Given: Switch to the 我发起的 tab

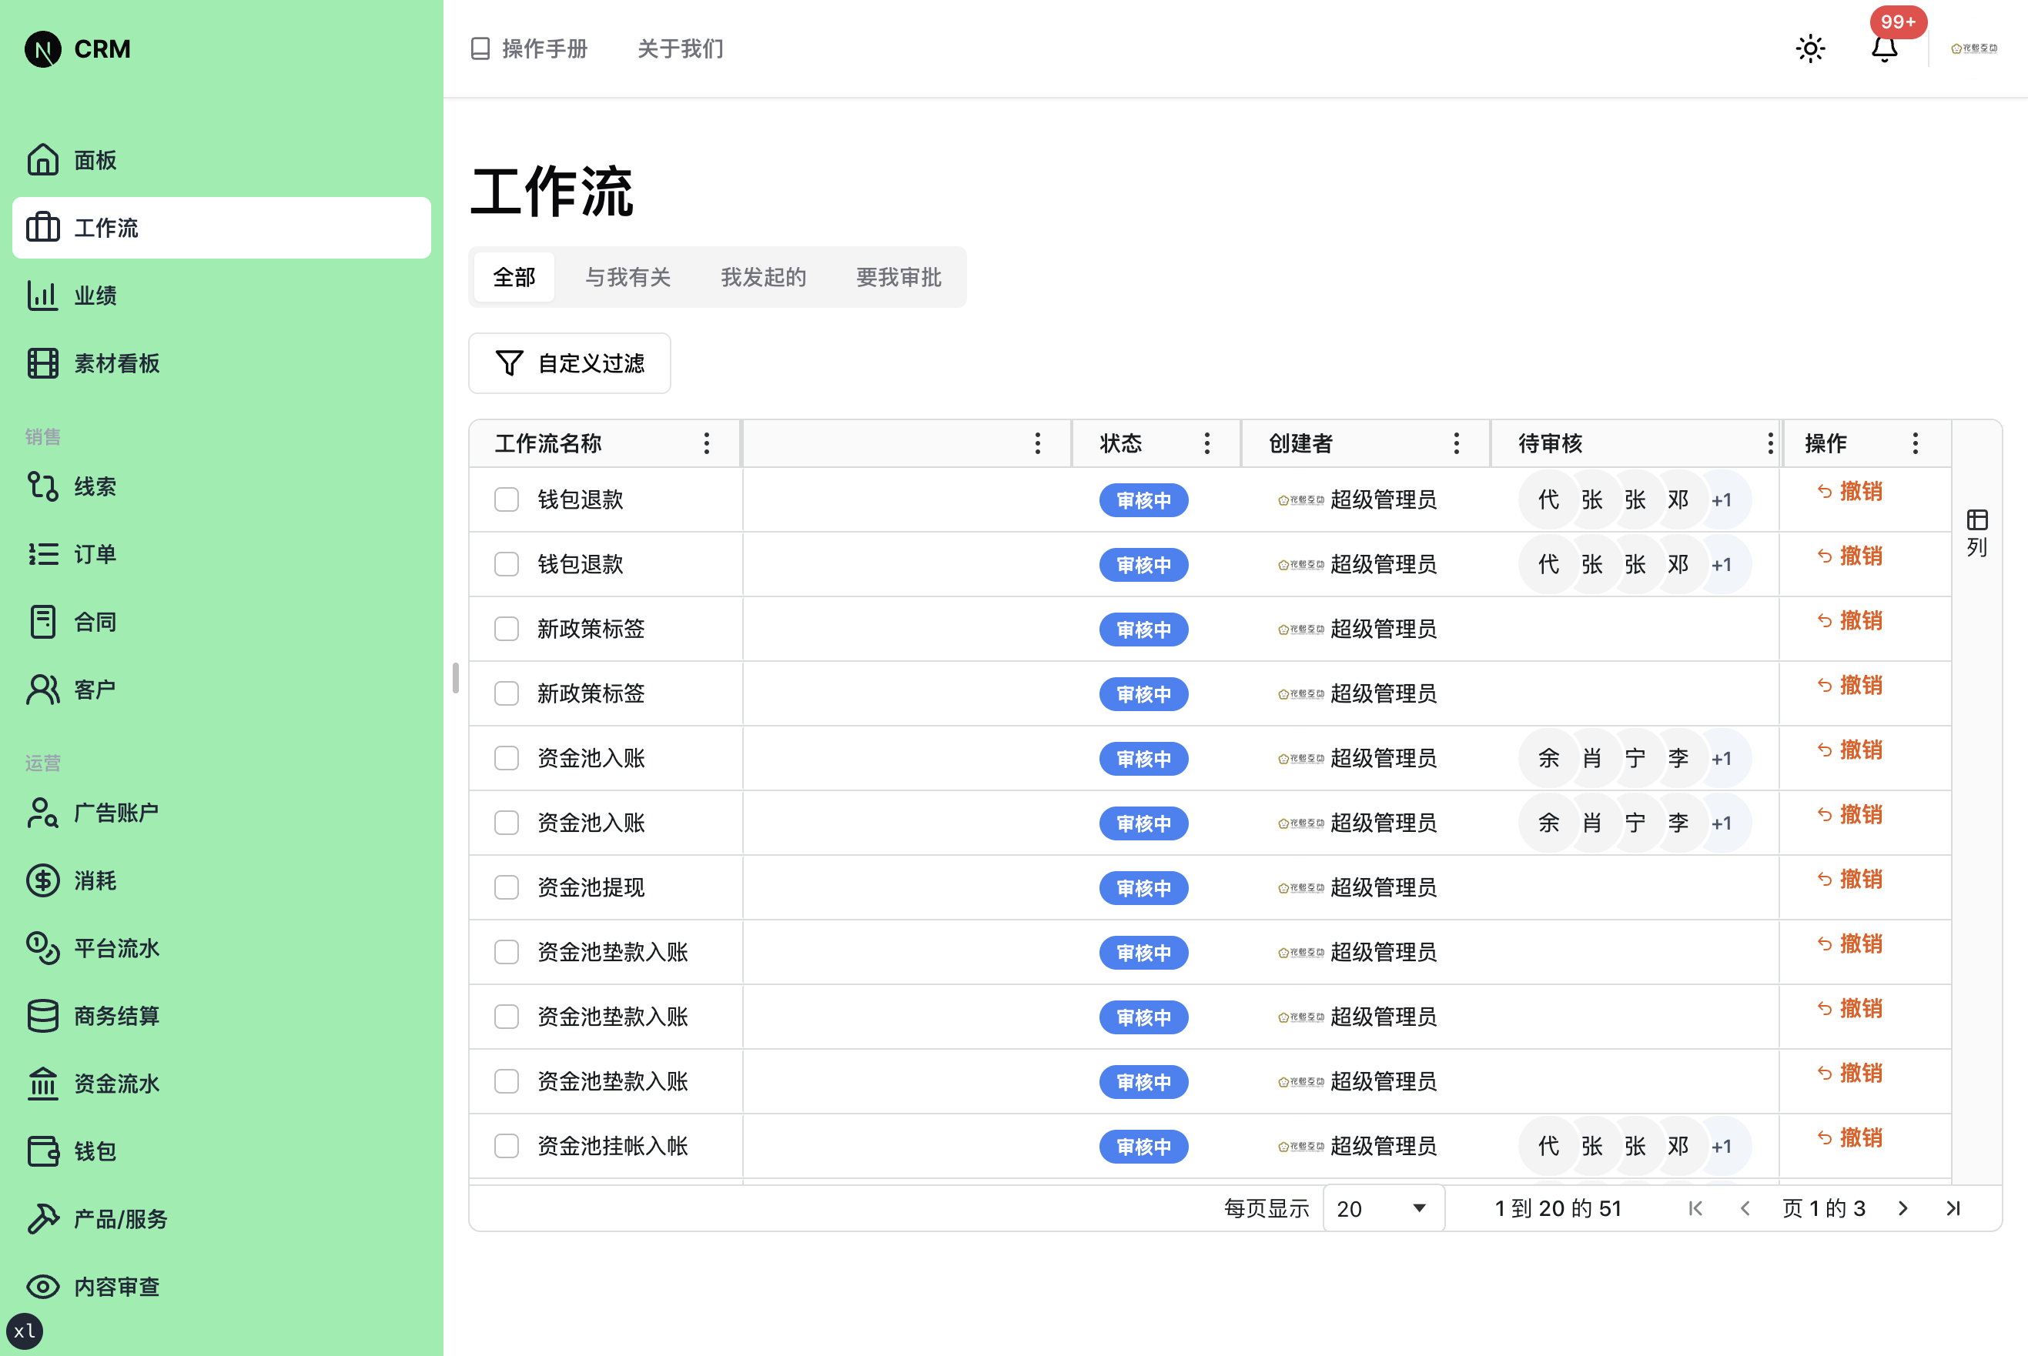Looking at the screenshot, I should coord(762,277).
